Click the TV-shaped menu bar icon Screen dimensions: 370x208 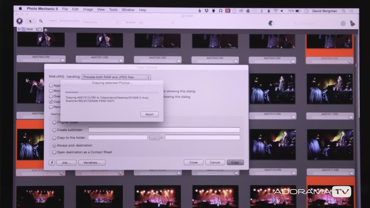[x=214, y=11]
